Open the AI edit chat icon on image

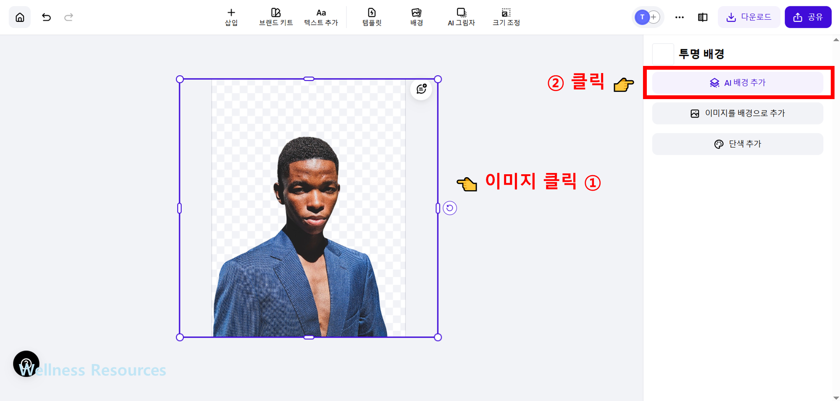(421, 89)
